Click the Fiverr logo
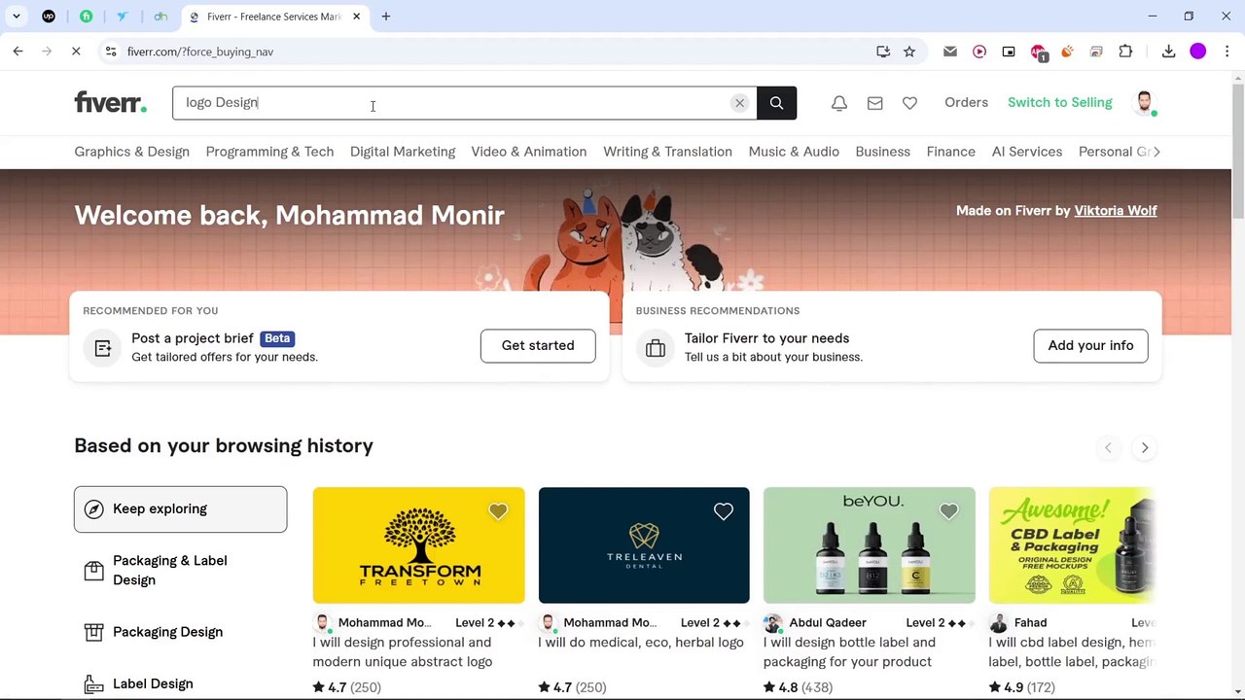The height and width of the screenshot is (700, 1245). point(110,102)
